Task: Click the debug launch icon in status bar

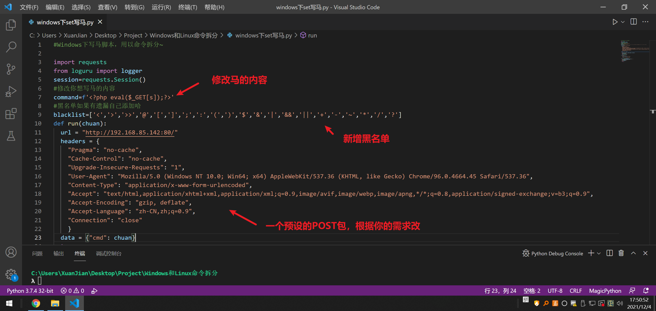Action: pos(94,291)
